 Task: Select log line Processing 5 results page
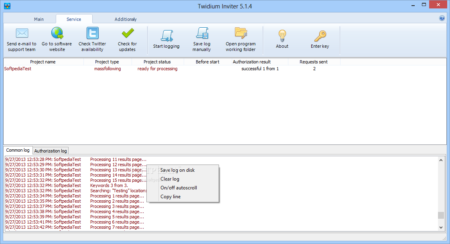[x=75, y=217]
